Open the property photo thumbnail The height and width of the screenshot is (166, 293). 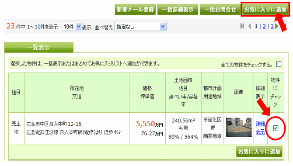tap(239, 127)
